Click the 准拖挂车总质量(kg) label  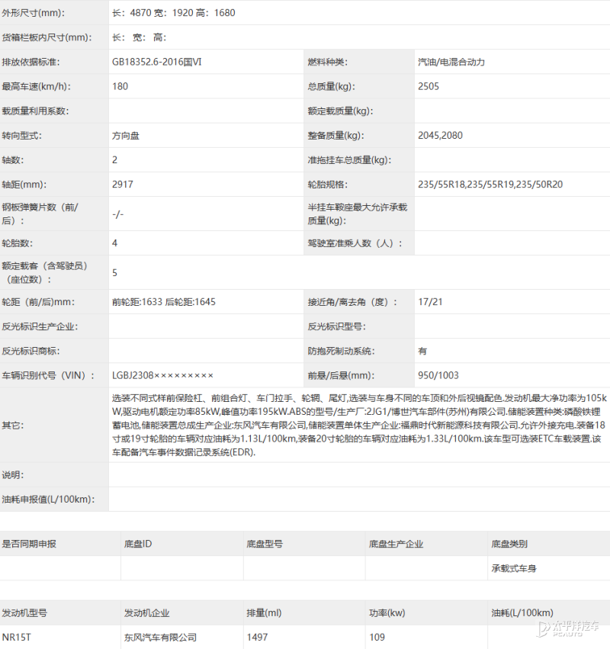[x=349, y=159]
